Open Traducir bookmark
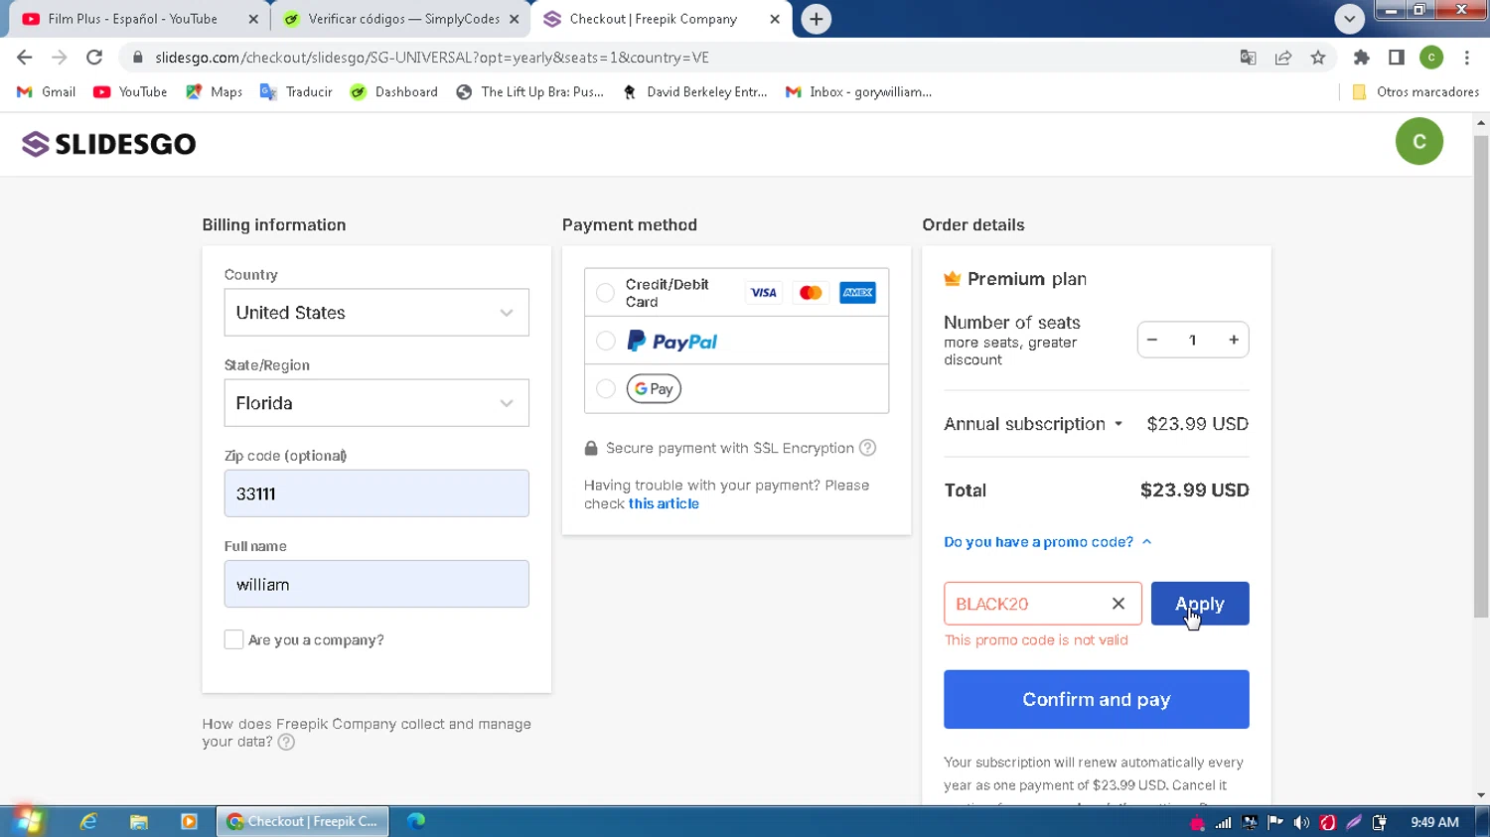This screenshot has height=837, width=1490. (296, 91)
